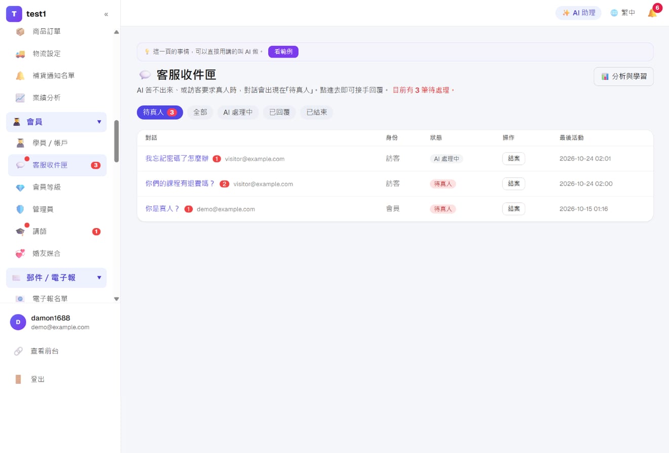Screen dimensions: 669x453
Task: Collapse sidebar with double-chevron icon
Action: (x=106, y=14)
